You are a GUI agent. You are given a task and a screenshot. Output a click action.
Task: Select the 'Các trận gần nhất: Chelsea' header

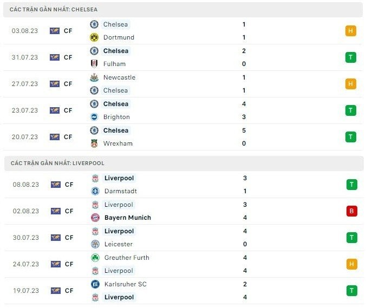(54, 10)
